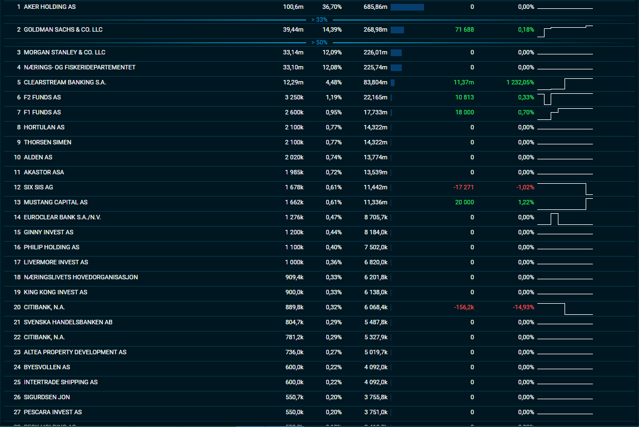This screenshot has height=427, width=639.
Task: Click the 685,86m market value
Action: pyautogui.click(x=375, y=7)
